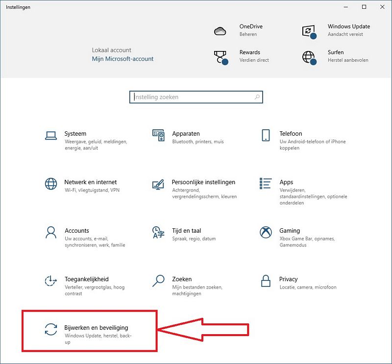The height and width of the screenshot is (364, 392).
Task: Open Surfen Herstel aanbevolen text
Action: (348, 60)
